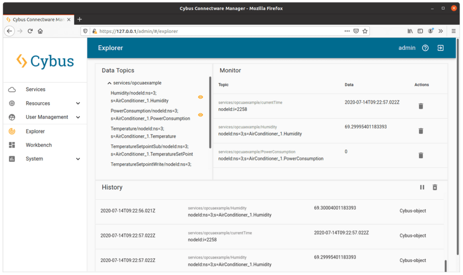Viewport: 463px width, 275px height.
Task: Click the Cybus logo
Action: tap(45, 61)
